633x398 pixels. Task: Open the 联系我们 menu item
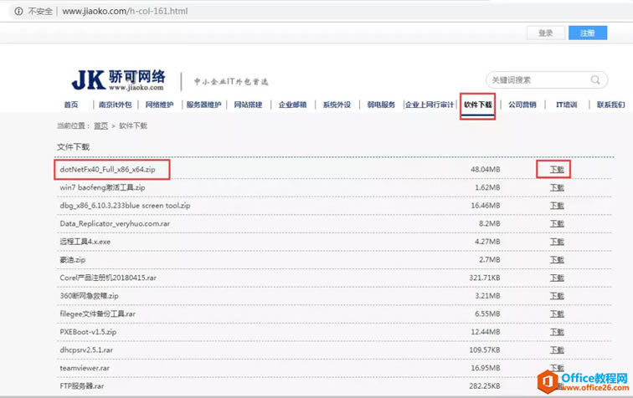tap(610, 105)
